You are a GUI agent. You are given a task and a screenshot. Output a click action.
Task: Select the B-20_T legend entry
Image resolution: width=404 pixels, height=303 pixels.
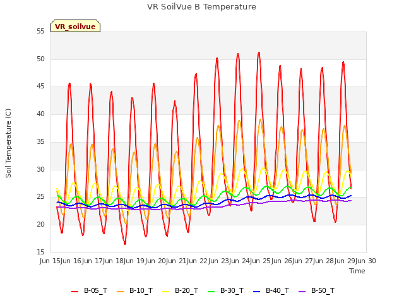pyautogui.click(x=180, y=291)
